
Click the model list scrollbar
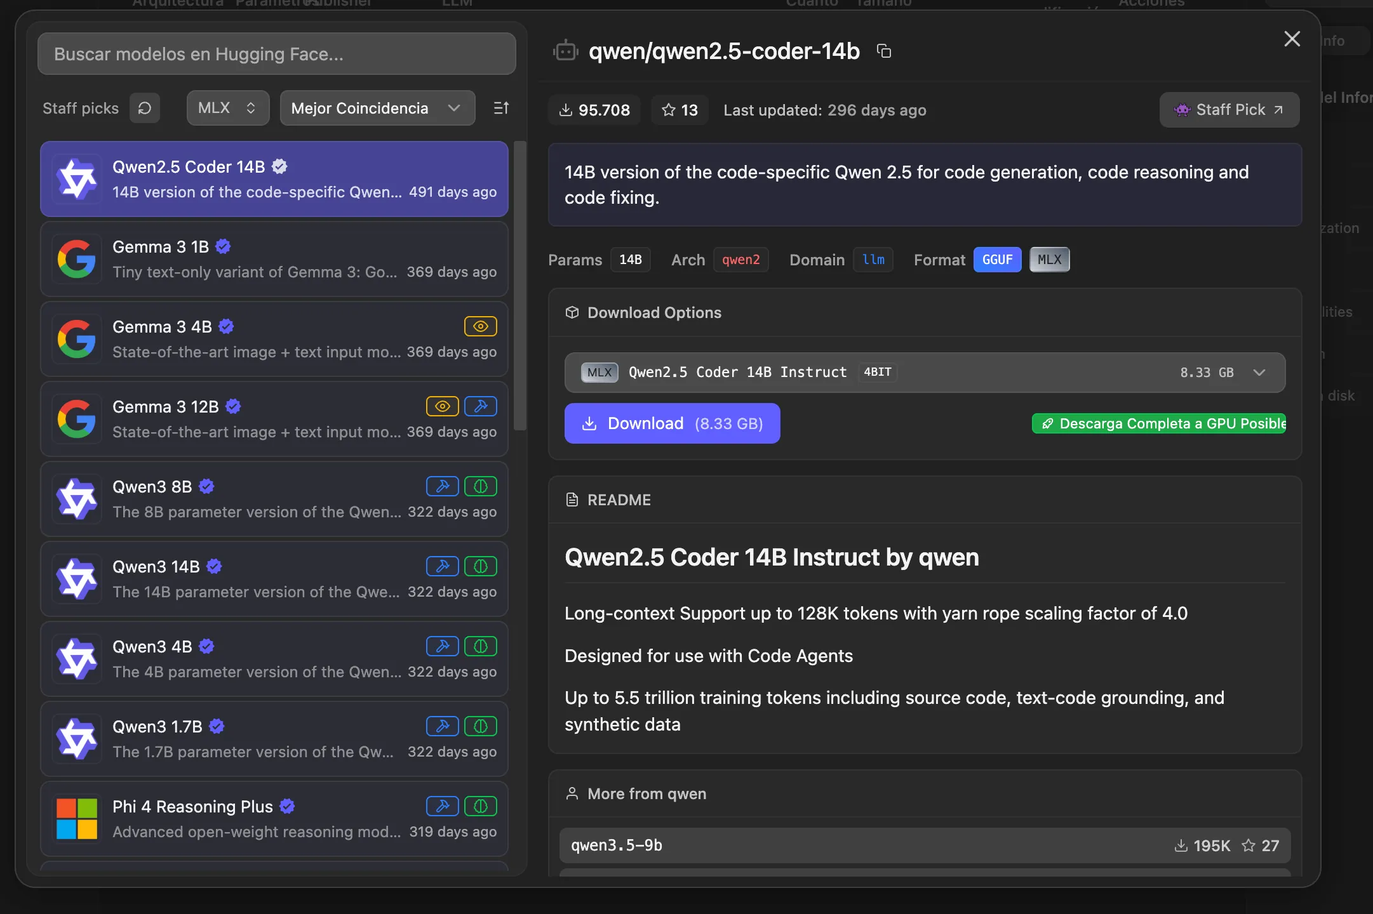tap(520, 286)
